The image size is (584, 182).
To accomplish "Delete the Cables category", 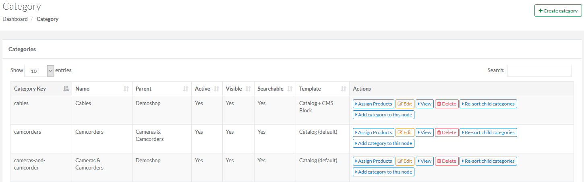I will tap(447, 104).
